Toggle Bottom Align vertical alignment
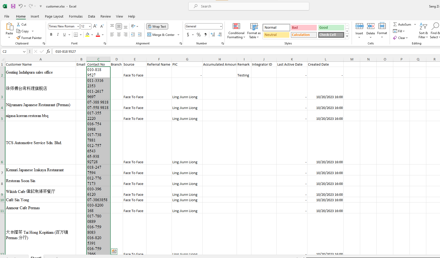Image resolution: width=440 pixels, height=258 pixels. pos(126,26)
